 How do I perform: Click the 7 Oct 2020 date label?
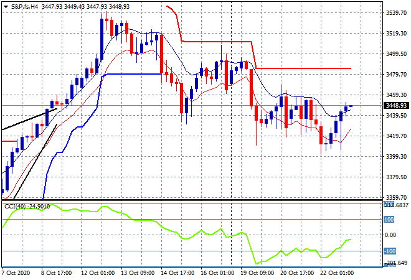pos(16,273)
